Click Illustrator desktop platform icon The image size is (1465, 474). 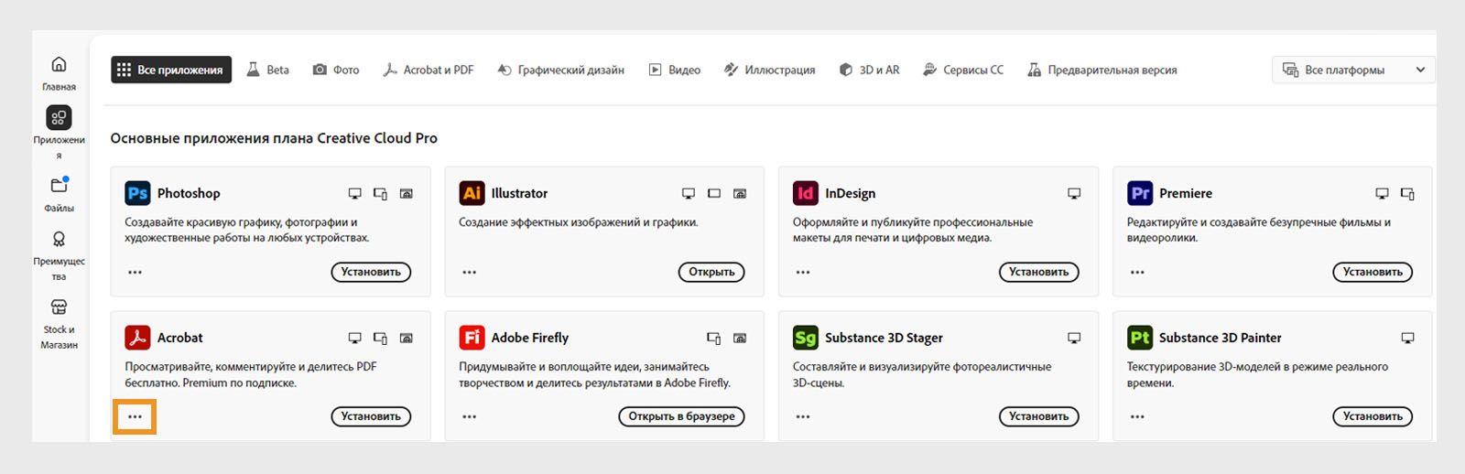coord(689,194)
